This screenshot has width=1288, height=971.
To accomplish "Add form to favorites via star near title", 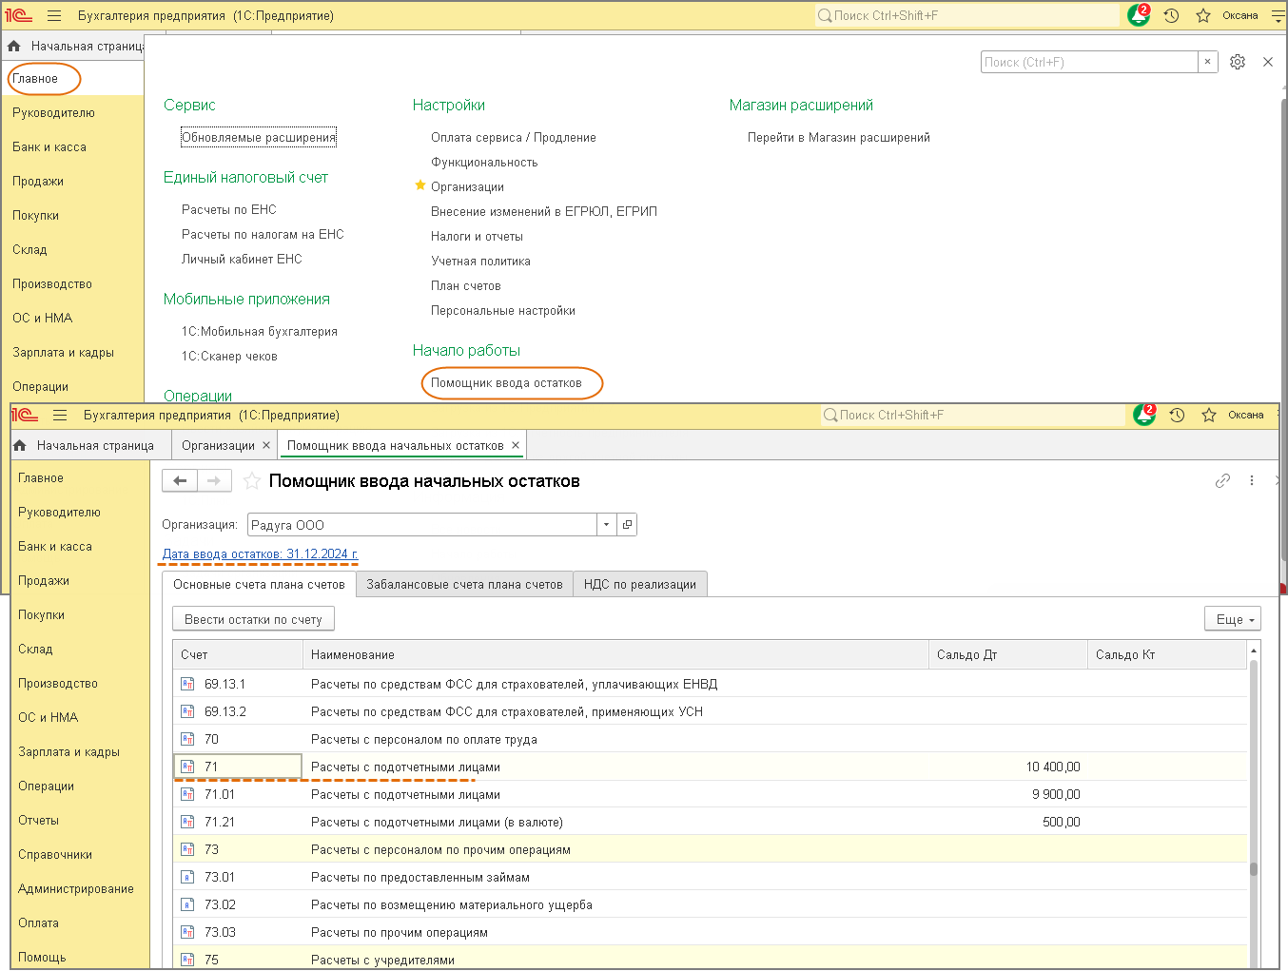I will 252,481.
